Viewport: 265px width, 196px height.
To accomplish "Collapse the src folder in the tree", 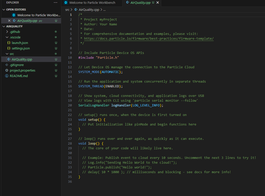I will point(7,54).
